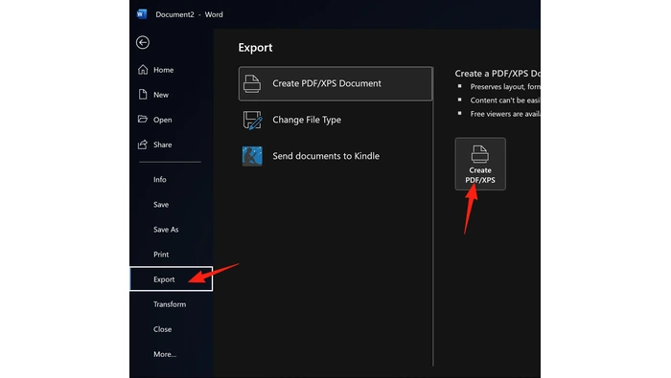Click the back arrow circle icon

coord(143,42)
